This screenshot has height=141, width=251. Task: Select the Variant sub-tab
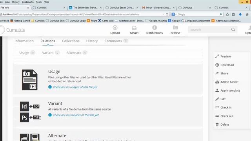point(51,52)
